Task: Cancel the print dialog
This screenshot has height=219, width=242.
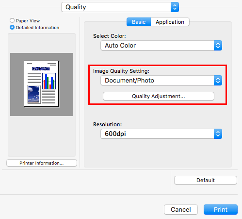Action: point(181,210)
